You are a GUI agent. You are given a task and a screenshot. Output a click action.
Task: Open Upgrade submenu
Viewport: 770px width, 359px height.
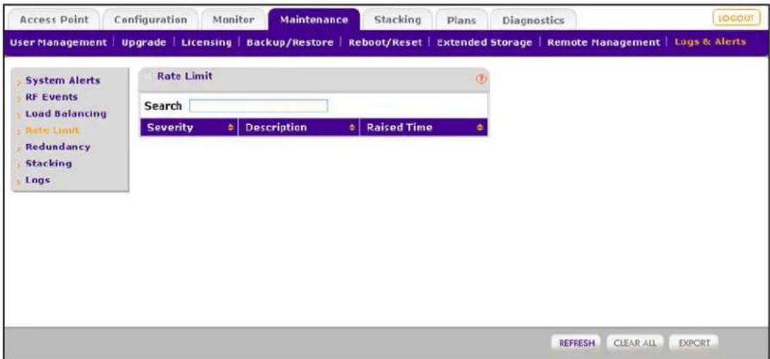click(144, 43)
